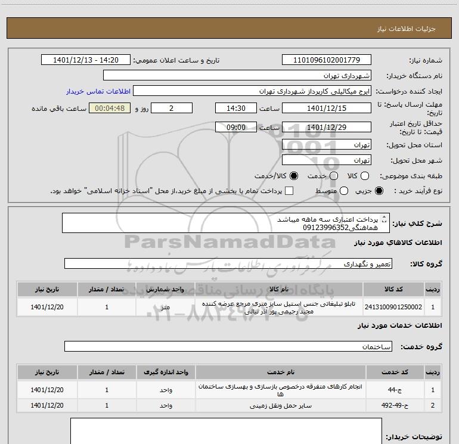The width and height of the screenshot is (459, 444).
Task: Click the remaining time counter 00:04:48
Action: 110,108
